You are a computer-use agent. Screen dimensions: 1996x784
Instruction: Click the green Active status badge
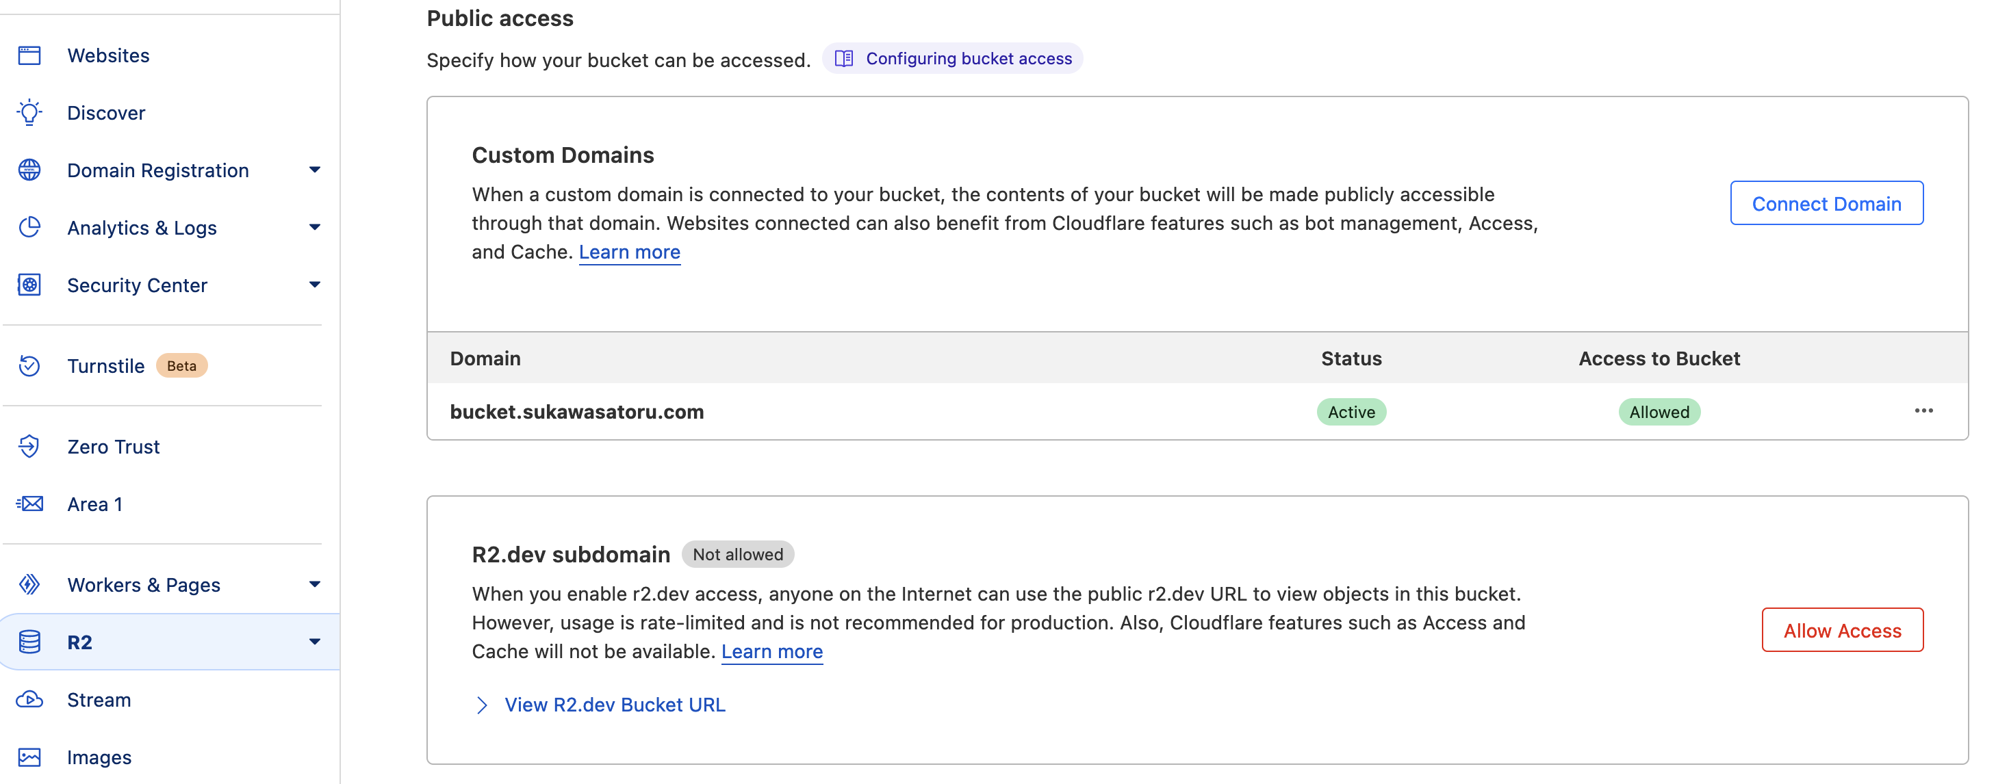point(1351,411)
